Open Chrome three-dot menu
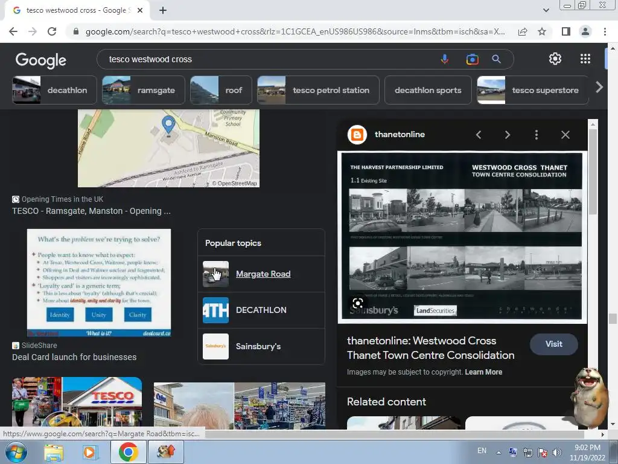 605,31
